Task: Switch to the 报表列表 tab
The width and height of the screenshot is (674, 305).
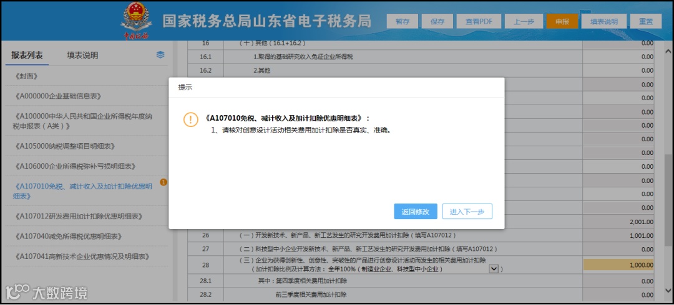Action: tap(27, 55)
